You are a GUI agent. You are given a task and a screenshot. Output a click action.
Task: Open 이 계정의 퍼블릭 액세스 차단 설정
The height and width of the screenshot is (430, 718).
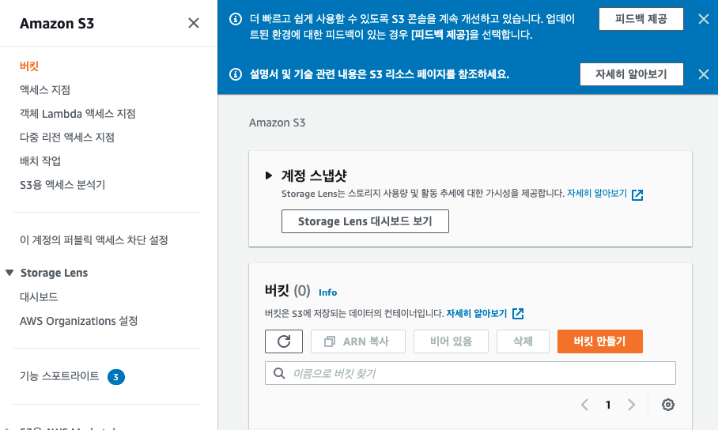coord(94,240)
